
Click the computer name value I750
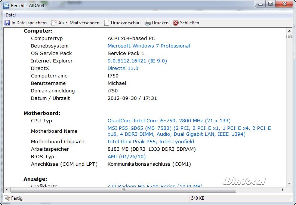113,76
